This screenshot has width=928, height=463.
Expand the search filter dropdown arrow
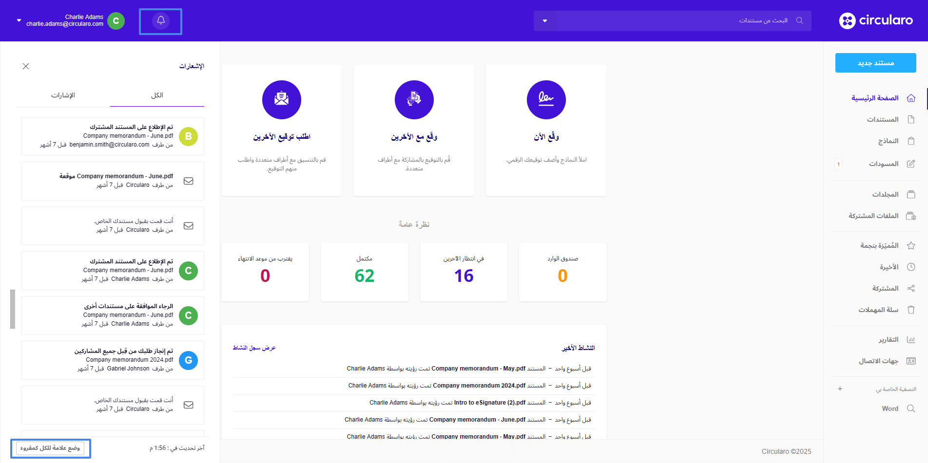(545, 21)
